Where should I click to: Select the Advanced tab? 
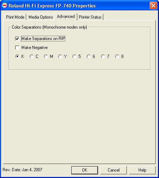coord(66,16)
